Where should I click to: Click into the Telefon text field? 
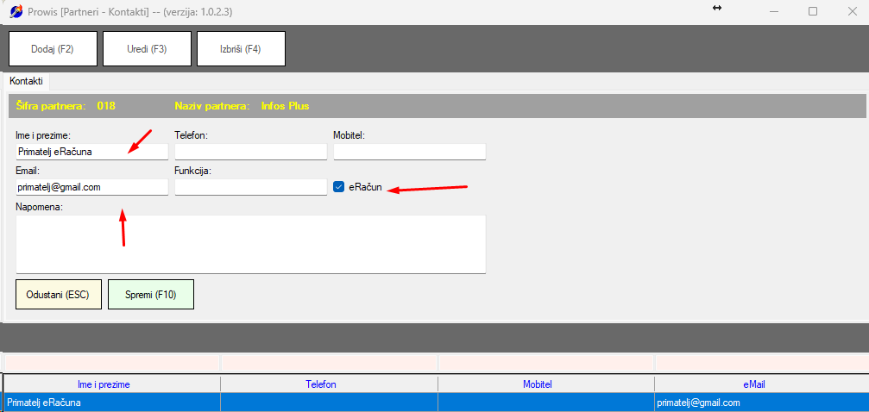250,152
